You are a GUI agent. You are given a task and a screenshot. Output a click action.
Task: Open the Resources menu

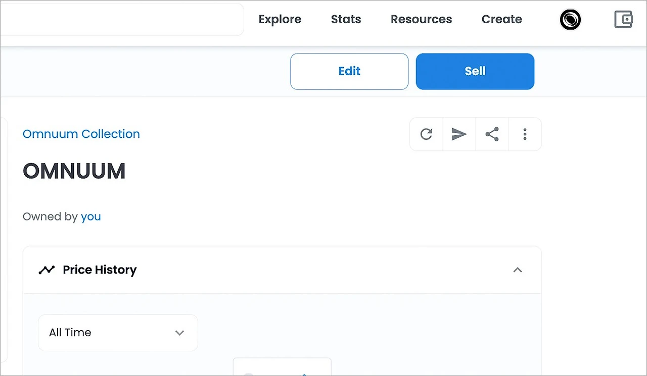[x=422, y=19]
